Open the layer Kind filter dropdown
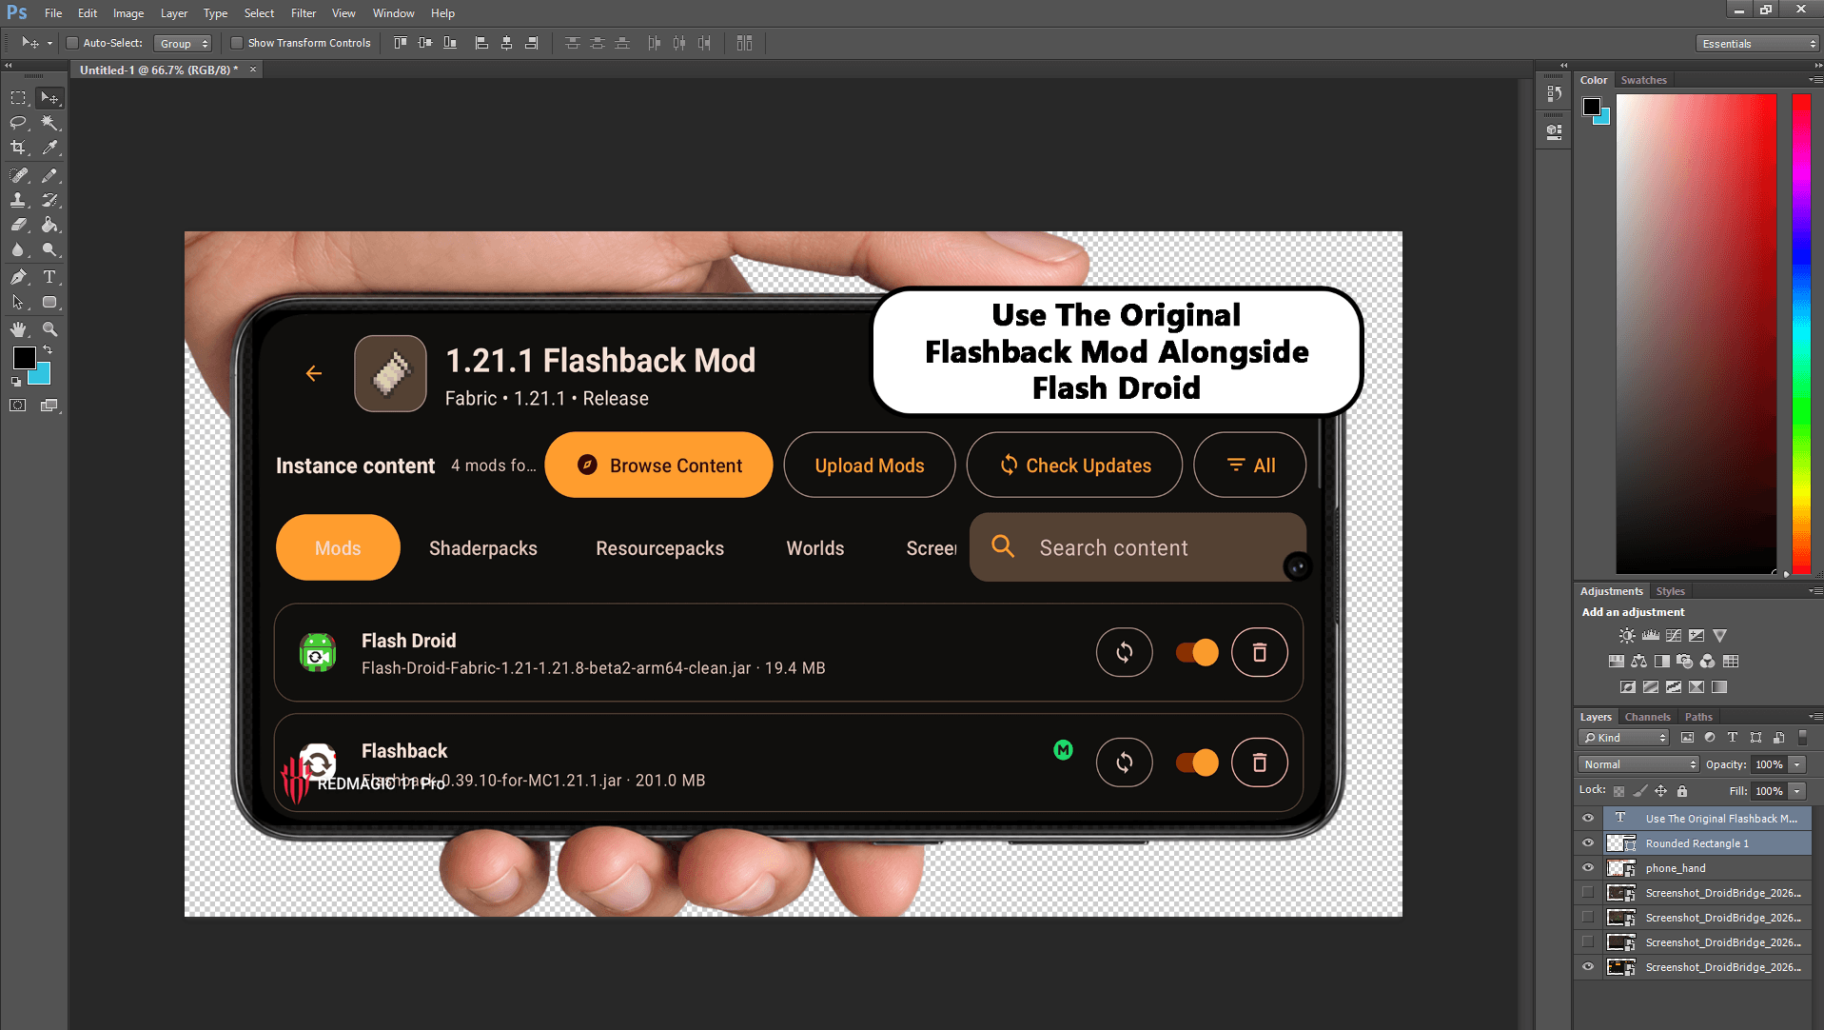1824x1030 pixels. point(1624,738)
